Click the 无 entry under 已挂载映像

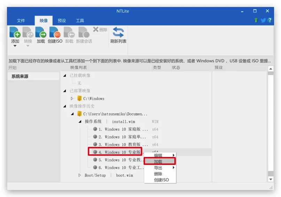pyautogui.click(x=79, y=83)
